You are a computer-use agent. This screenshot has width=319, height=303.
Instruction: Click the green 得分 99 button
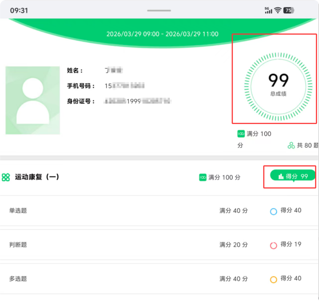293,176
